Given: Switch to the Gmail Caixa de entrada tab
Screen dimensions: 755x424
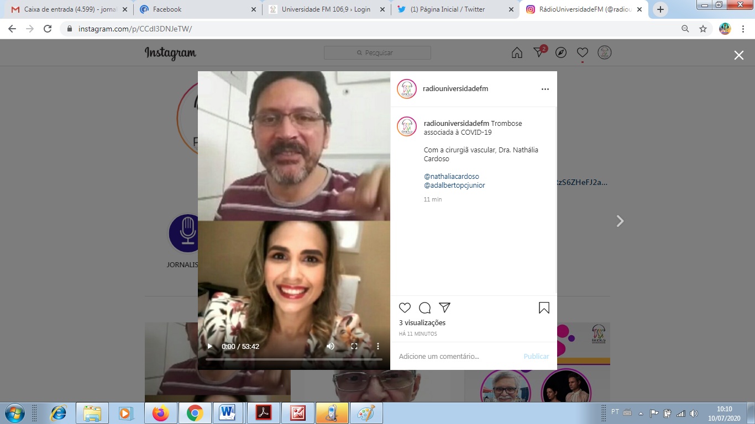Looking at the screenshot, I should pyautogui.click(x=69, y=9).
